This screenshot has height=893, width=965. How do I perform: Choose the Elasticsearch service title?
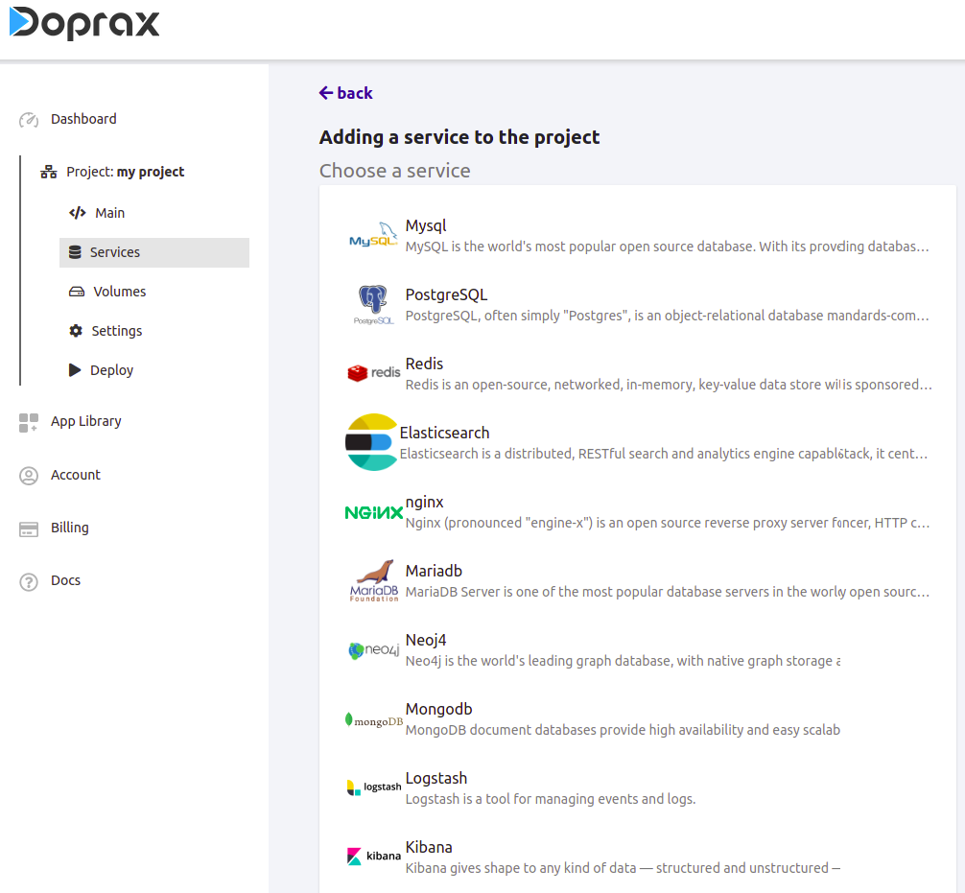444,433
